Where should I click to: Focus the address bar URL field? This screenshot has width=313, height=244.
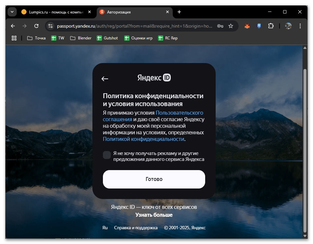135,26
